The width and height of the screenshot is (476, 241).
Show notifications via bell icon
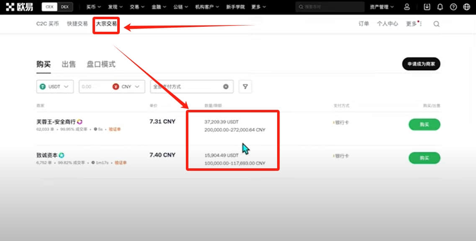click(440, 7)
